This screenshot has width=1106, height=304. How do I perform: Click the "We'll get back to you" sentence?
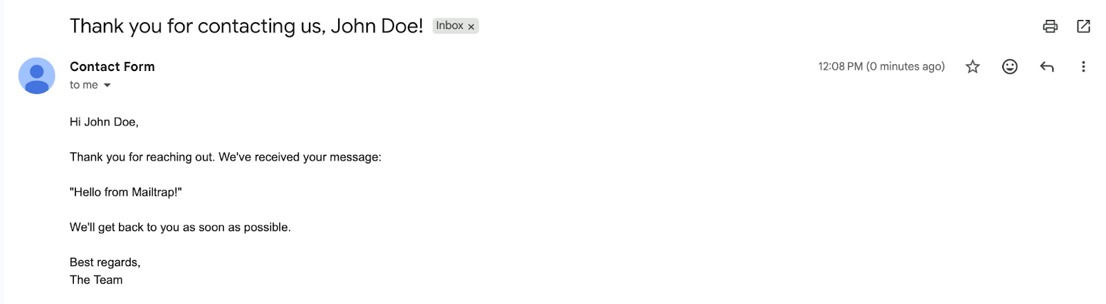pos(180,227)
